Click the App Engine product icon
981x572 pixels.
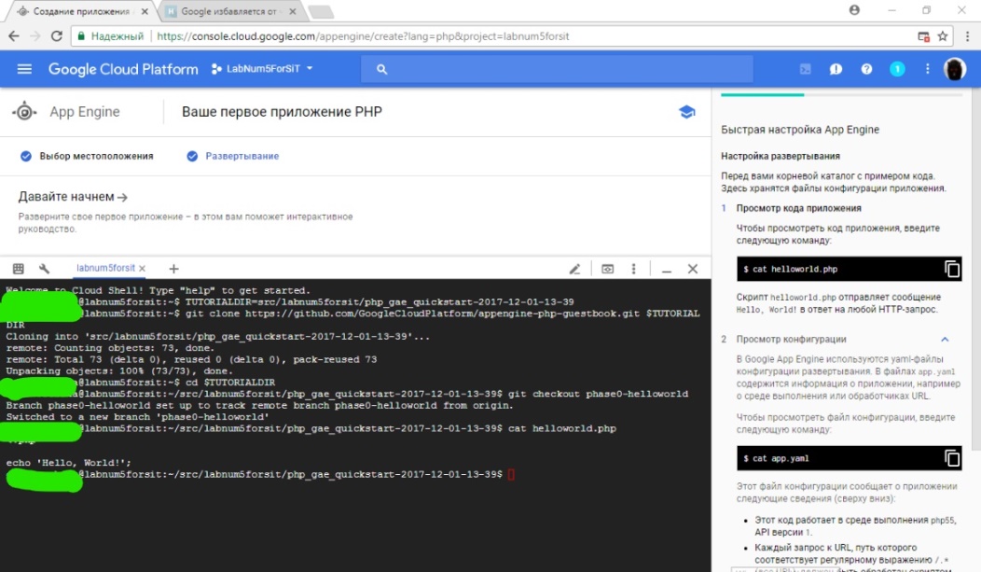pyautogui.click(x=24, y=112)
